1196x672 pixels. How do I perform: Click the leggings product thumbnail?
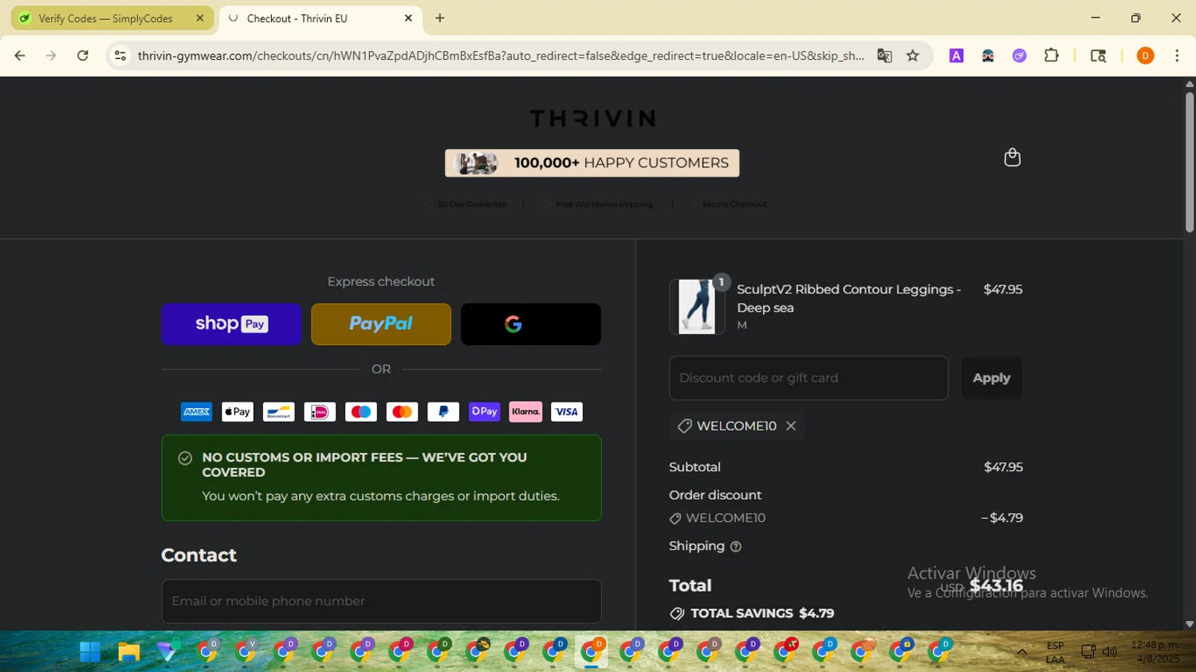coord(697,307)
